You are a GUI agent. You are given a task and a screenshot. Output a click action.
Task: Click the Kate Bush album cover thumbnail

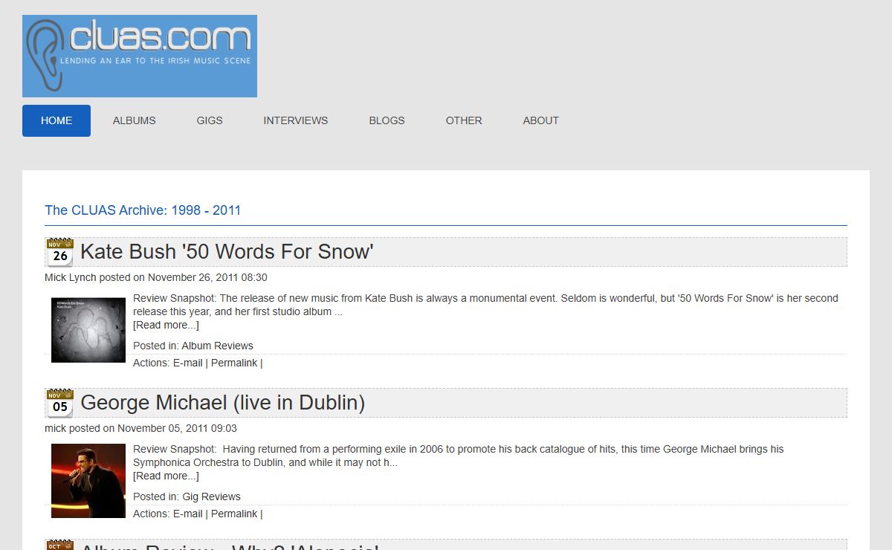pos(88,330)
